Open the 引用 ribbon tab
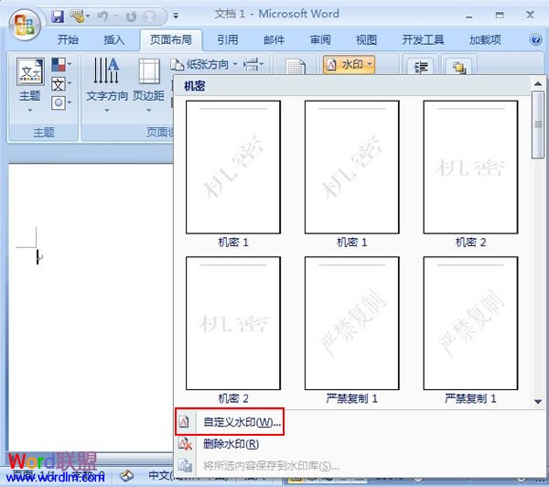This screenshot has height=487, width=549. (x=228, y=40)
